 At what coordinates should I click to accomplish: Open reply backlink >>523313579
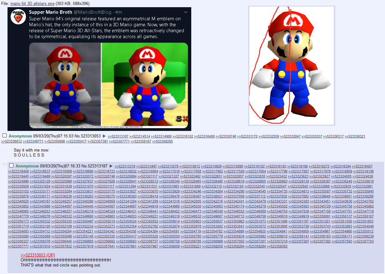click(x=168, y=166)
